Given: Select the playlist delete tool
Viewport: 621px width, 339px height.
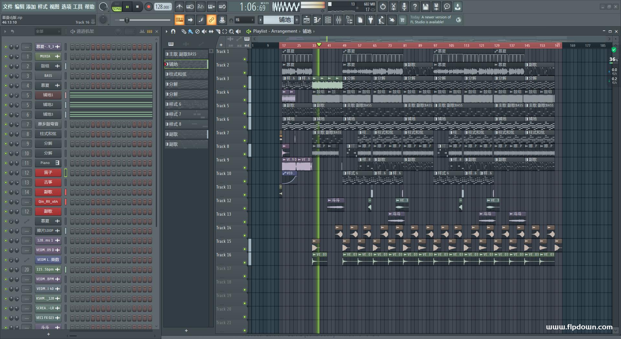Looking at the screenshot, I should (x=197, y=31).
